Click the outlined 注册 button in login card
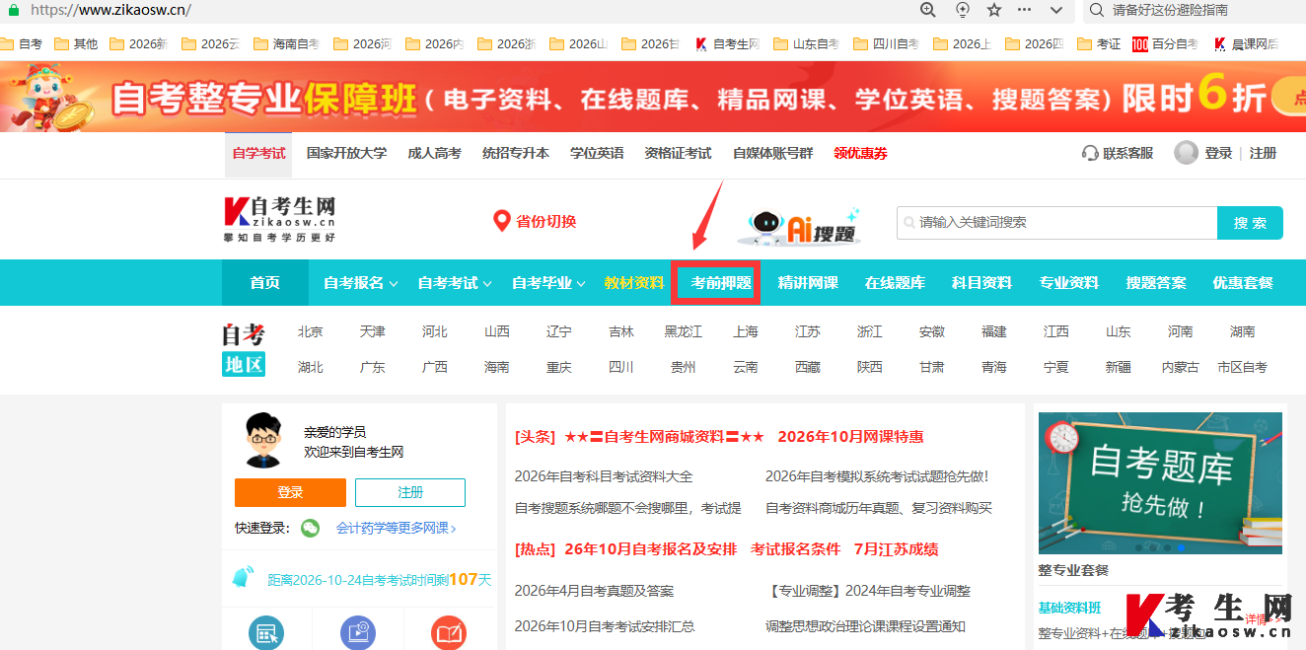Screen dimensions: 1306x650 pyautogui.click(x=410, y=492)
